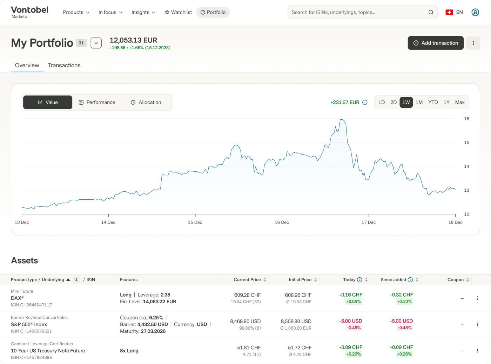Set chart range to 1D
This screenshot has height=364, width=491.
coord(382,102)
